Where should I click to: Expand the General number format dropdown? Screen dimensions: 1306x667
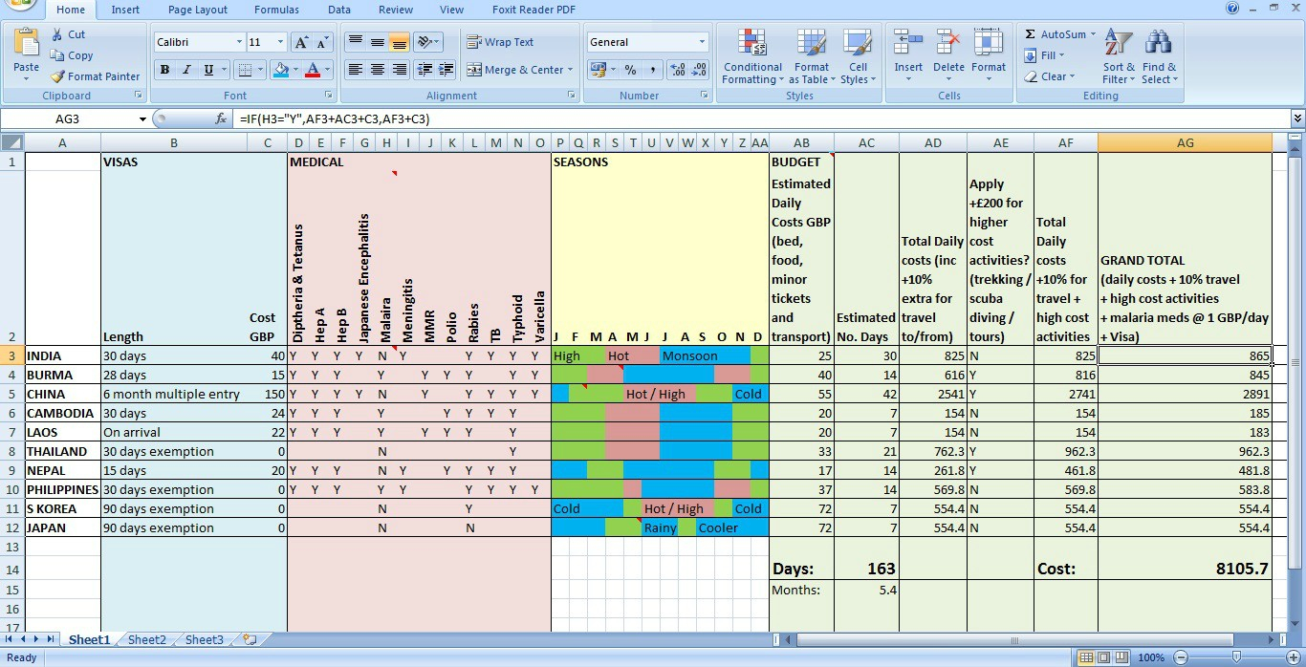tap(702, 42)
